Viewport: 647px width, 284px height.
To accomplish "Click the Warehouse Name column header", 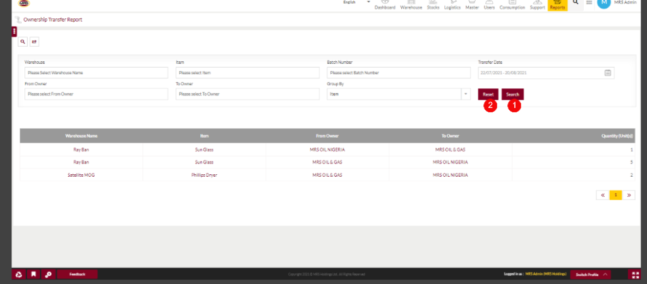I will 82,136.
